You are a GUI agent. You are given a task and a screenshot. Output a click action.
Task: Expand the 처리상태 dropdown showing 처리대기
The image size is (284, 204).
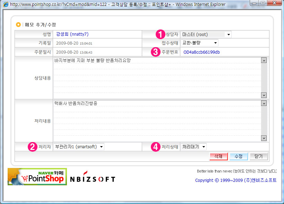(193, 147)
